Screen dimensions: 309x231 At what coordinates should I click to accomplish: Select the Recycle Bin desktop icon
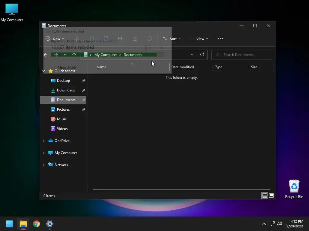[x=294, y=189]
